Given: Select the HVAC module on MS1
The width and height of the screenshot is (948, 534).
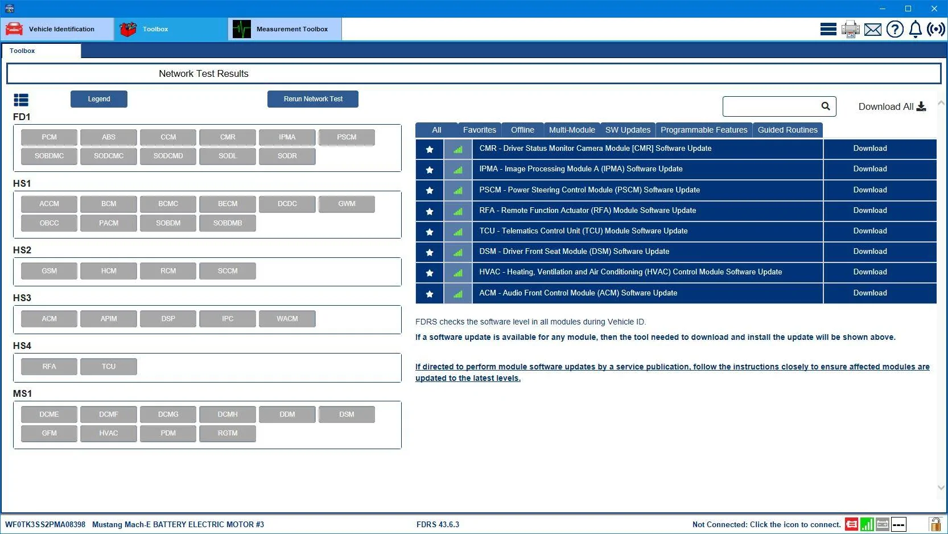Looking at the screenshot, I should click(x=109, y=433).
